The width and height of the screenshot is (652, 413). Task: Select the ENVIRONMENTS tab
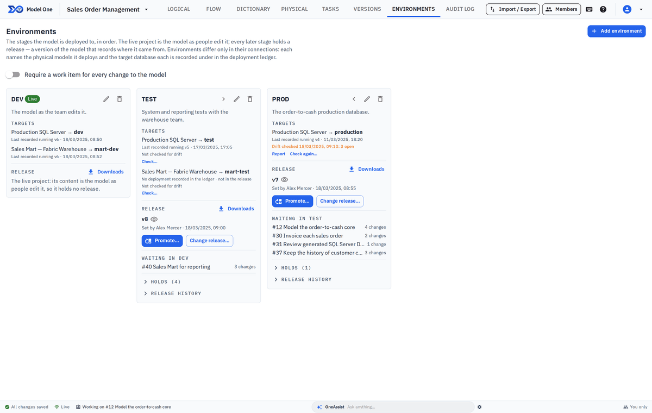pyautogui.click(x=413, y=9)
